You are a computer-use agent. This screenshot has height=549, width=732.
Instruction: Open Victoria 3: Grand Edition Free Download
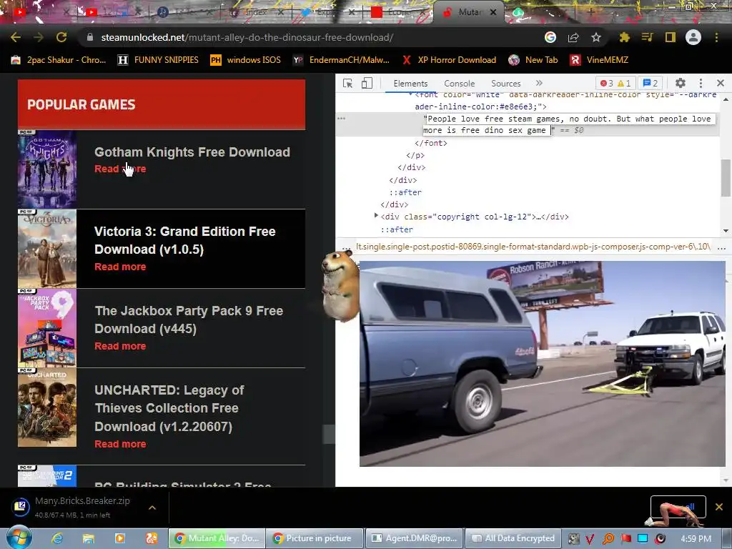point(185,240)
